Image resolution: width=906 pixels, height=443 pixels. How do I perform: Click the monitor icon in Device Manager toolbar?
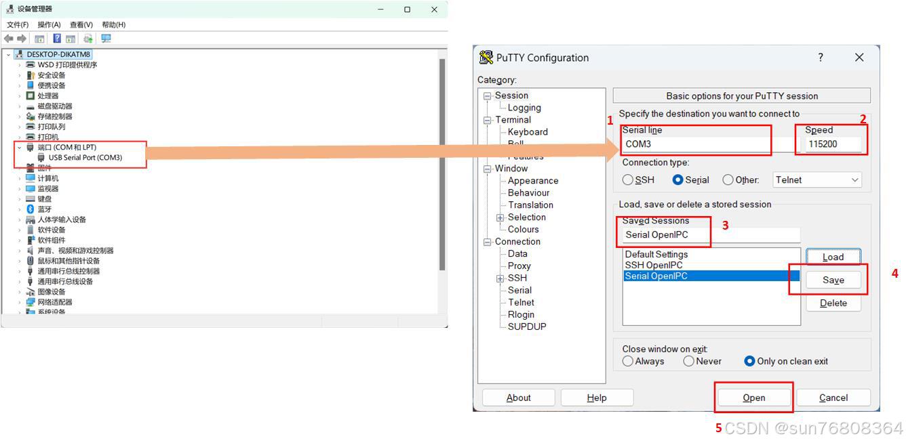(x=106, y=39)
